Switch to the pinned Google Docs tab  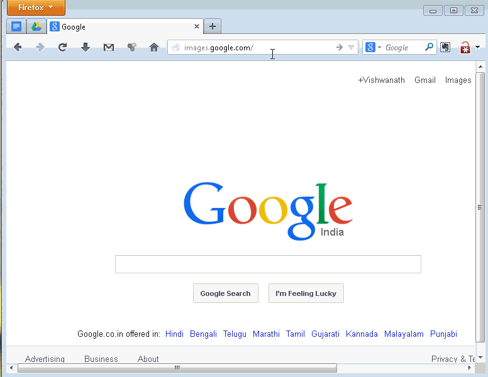(x=16, y=26)
